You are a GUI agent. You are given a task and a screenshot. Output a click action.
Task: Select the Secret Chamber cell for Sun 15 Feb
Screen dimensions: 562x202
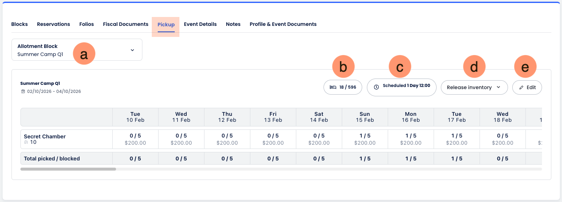[365, 139]
